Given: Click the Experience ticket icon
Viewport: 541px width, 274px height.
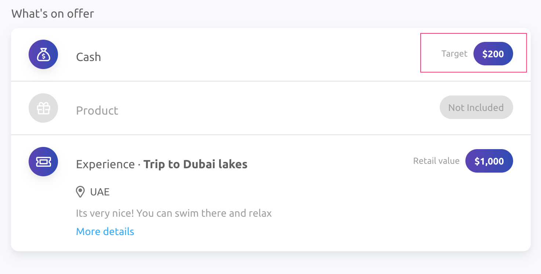Looking at the screenshot, I should click(43, 162).
